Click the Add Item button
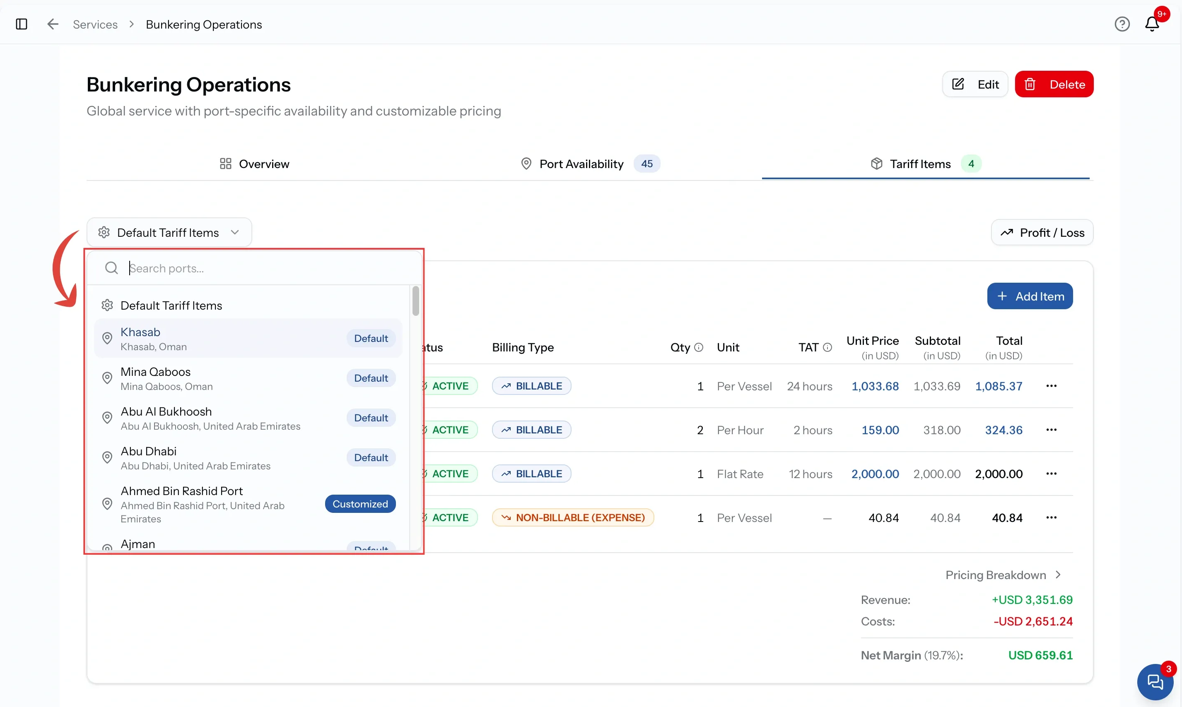 coord(1030,296)
